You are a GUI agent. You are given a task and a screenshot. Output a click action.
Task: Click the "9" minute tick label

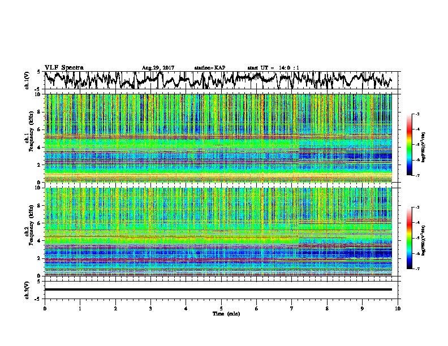[x=362, y=309]
